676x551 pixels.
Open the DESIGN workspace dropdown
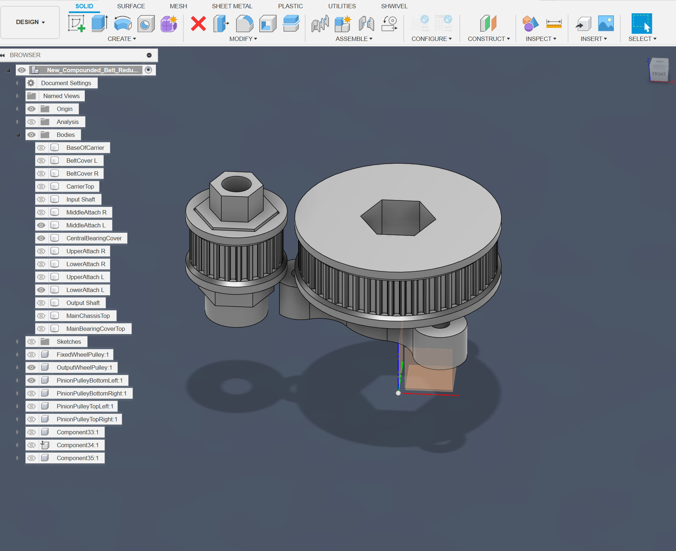tap(30, 22)
